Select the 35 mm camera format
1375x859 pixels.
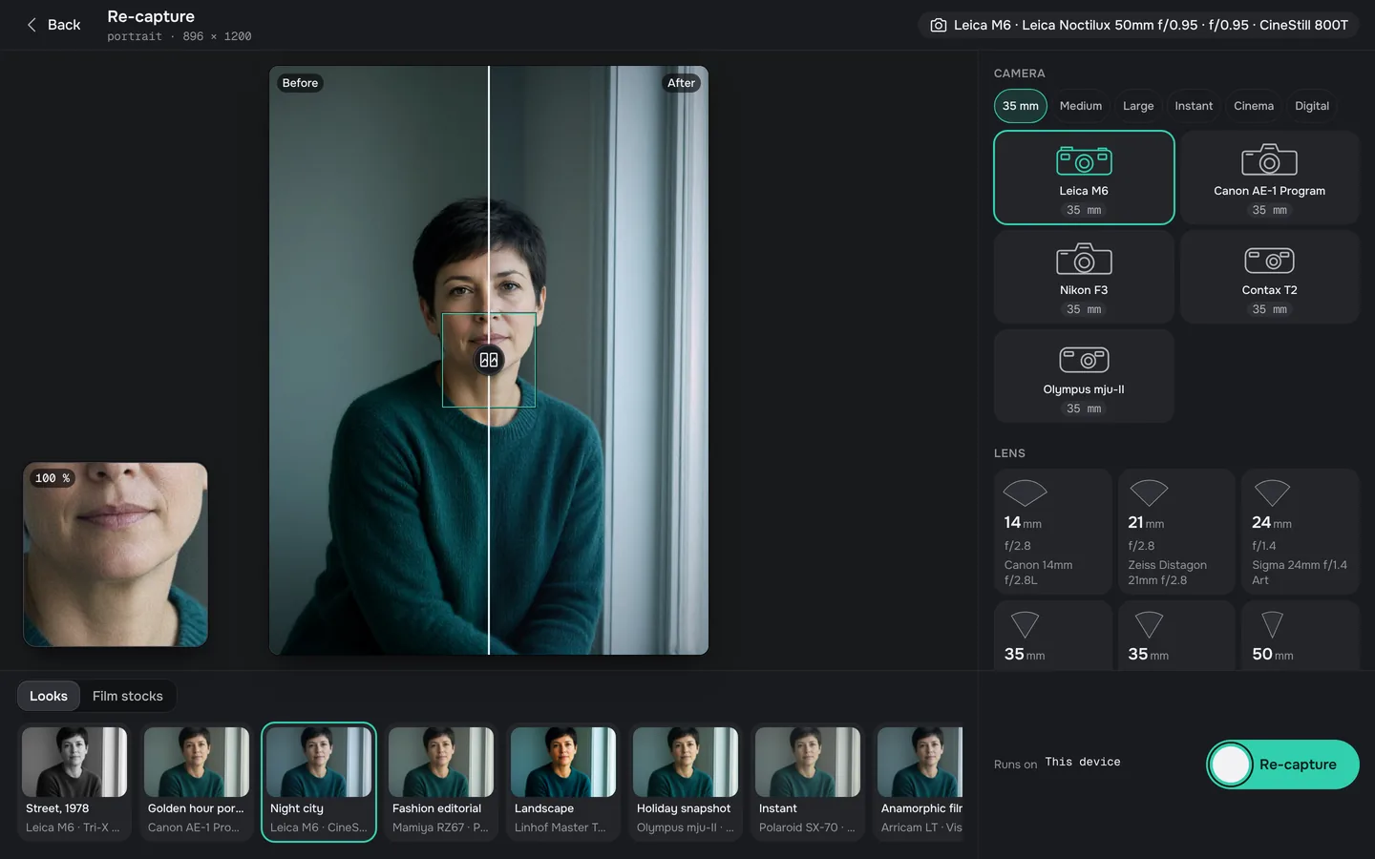coord(1021,106)
